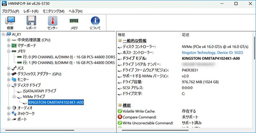Click green check beside Write Uncorrectable Command
The height and width of the screenshot is (133, 256).
[120, 123]
